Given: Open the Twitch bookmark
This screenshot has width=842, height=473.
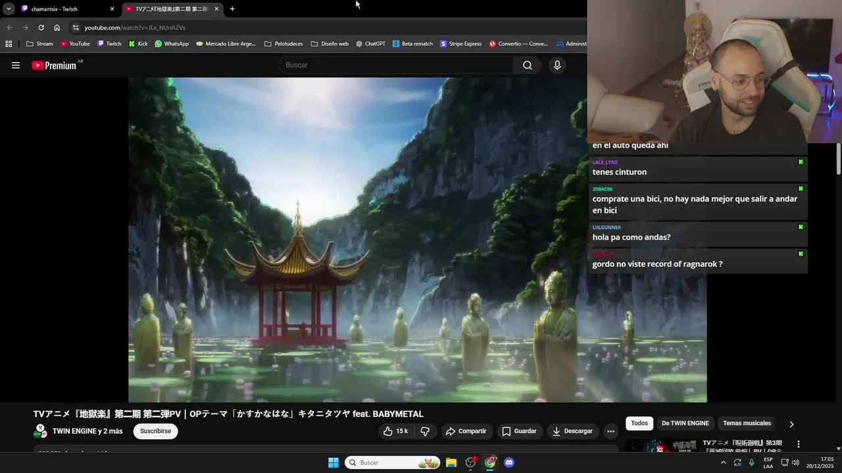Looking at the screenshot, I should 109,44.
